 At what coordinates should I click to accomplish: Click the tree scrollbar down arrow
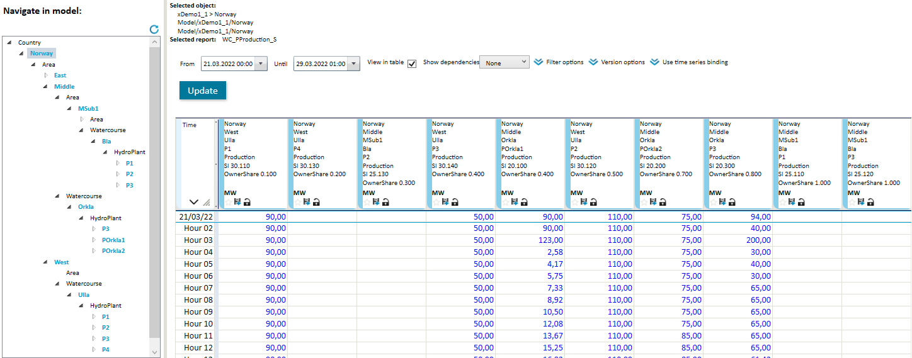pyautogui.click(x=155, y=352)
